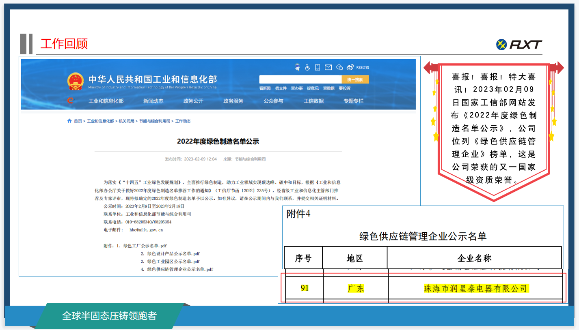Click footer slogan 全球半固态压铸领跑者
The width and height of the screenshot is (579, 330).
(109, 316)
